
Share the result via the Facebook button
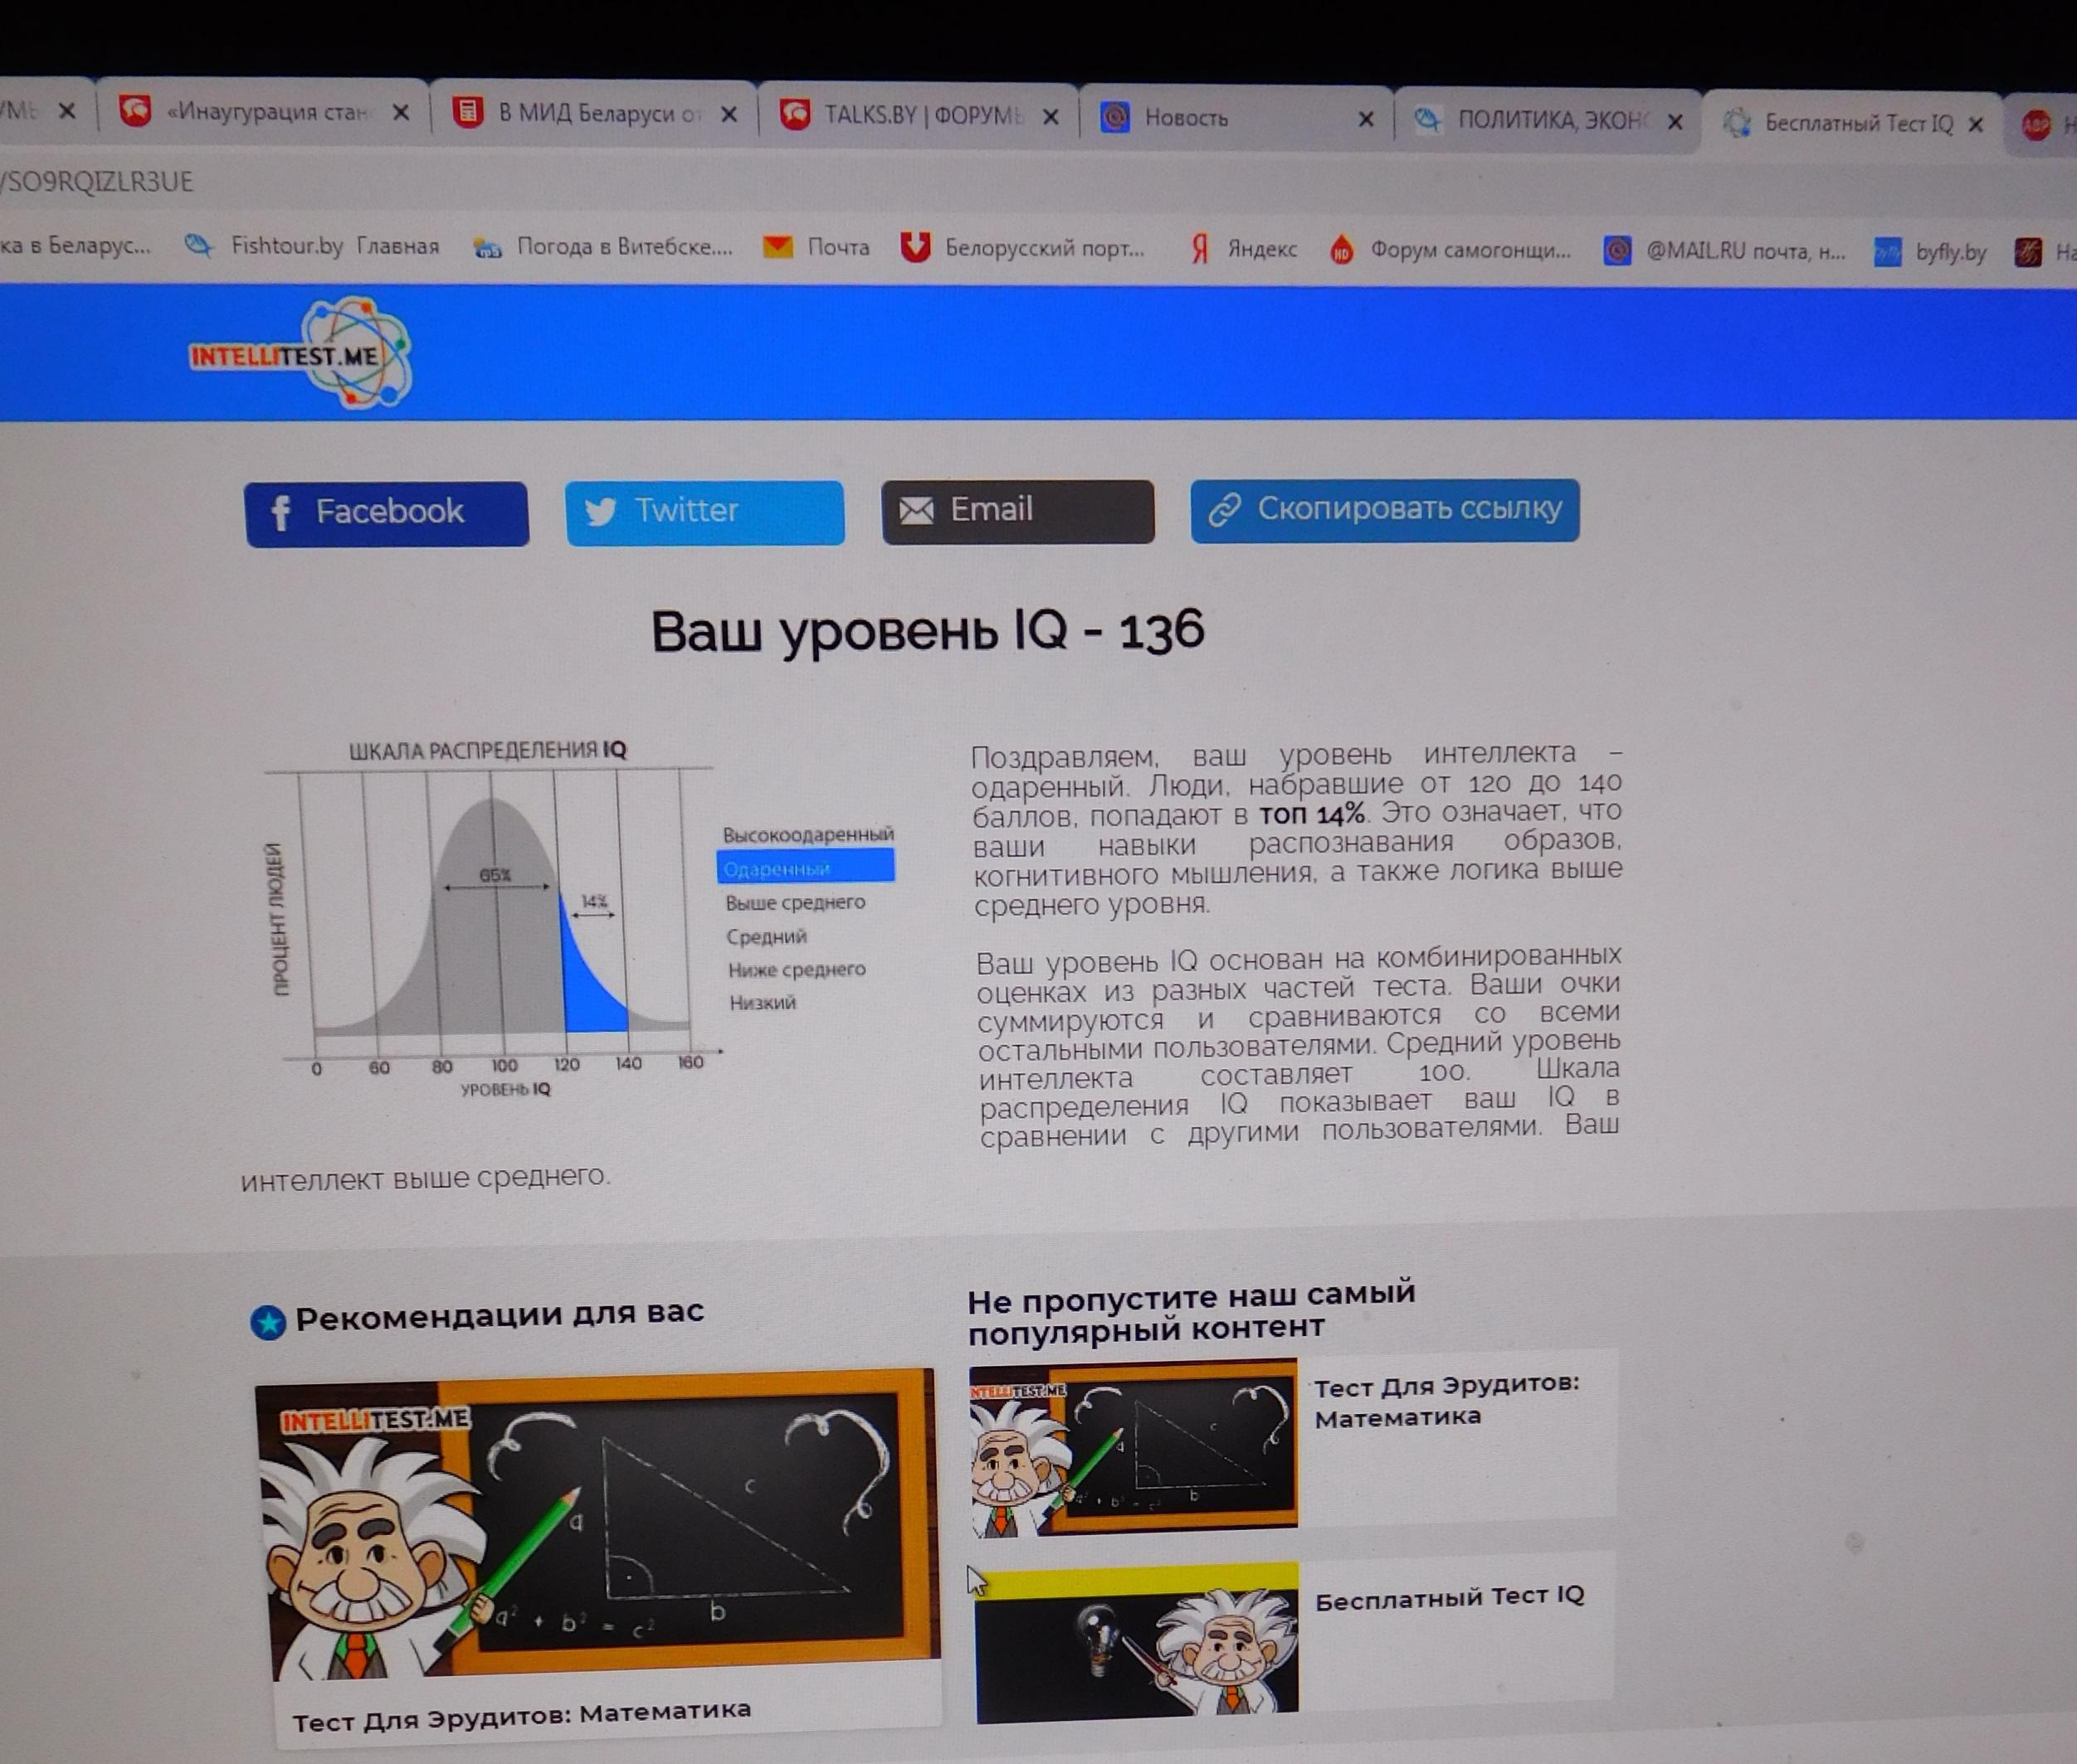386,513
